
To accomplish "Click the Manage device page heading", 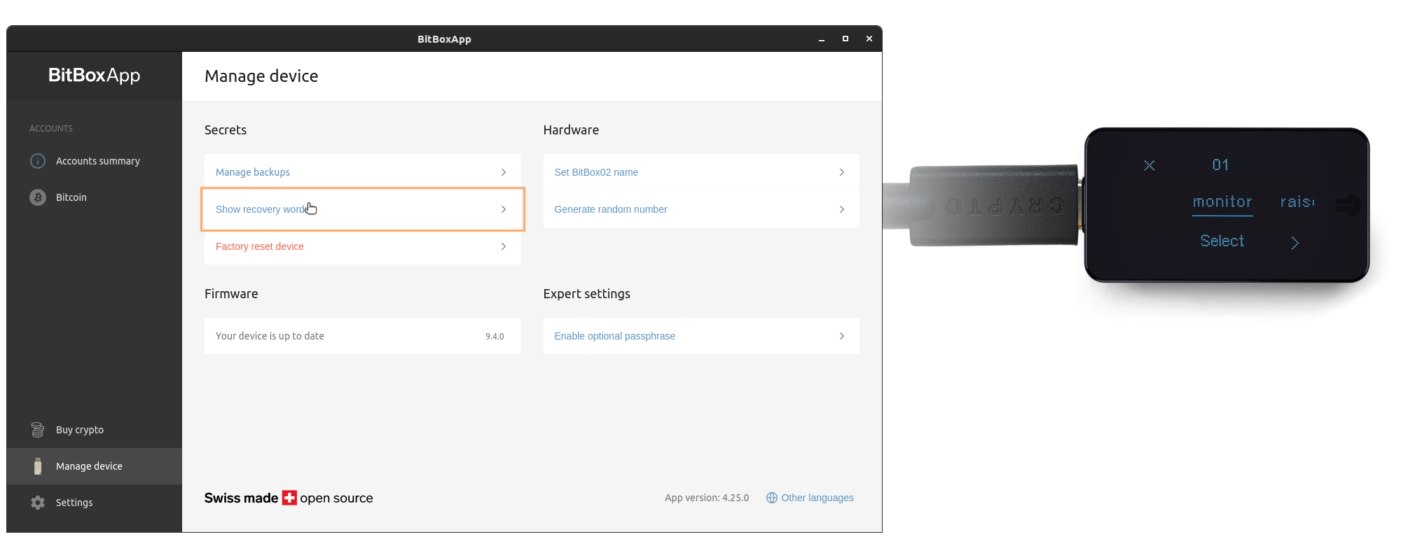I will tap(261, 76).
